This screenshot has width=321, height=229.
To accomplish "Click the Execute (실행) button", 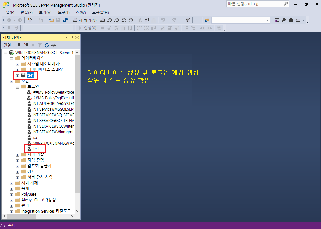I will coord(87,28).
